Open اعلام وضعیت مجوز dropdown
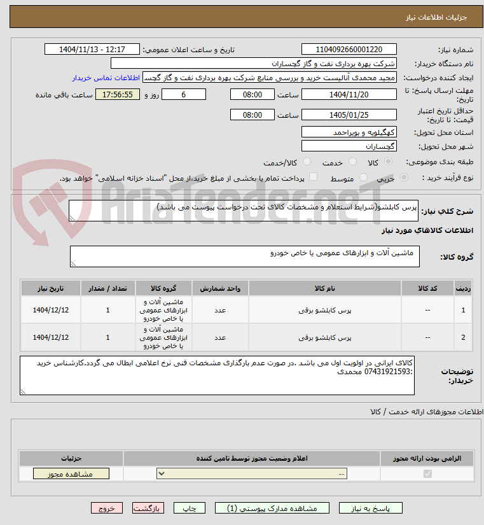484x525 pixels. pos(252,473)
